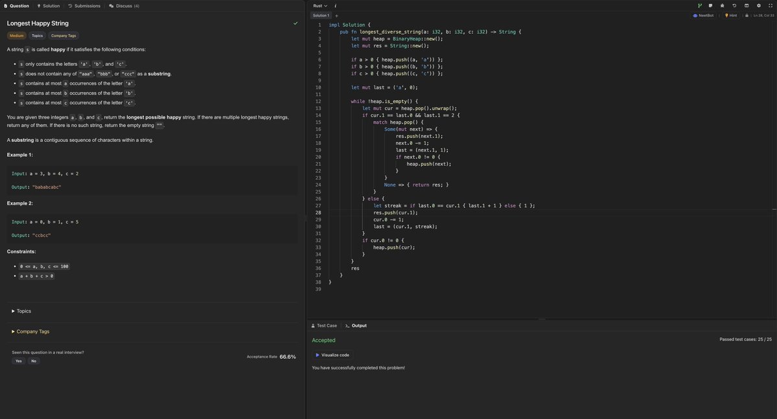This screenshot has height=419, width=777.
Task: Click the Medium difficulty badge
Action: click(x=16, y=36)
